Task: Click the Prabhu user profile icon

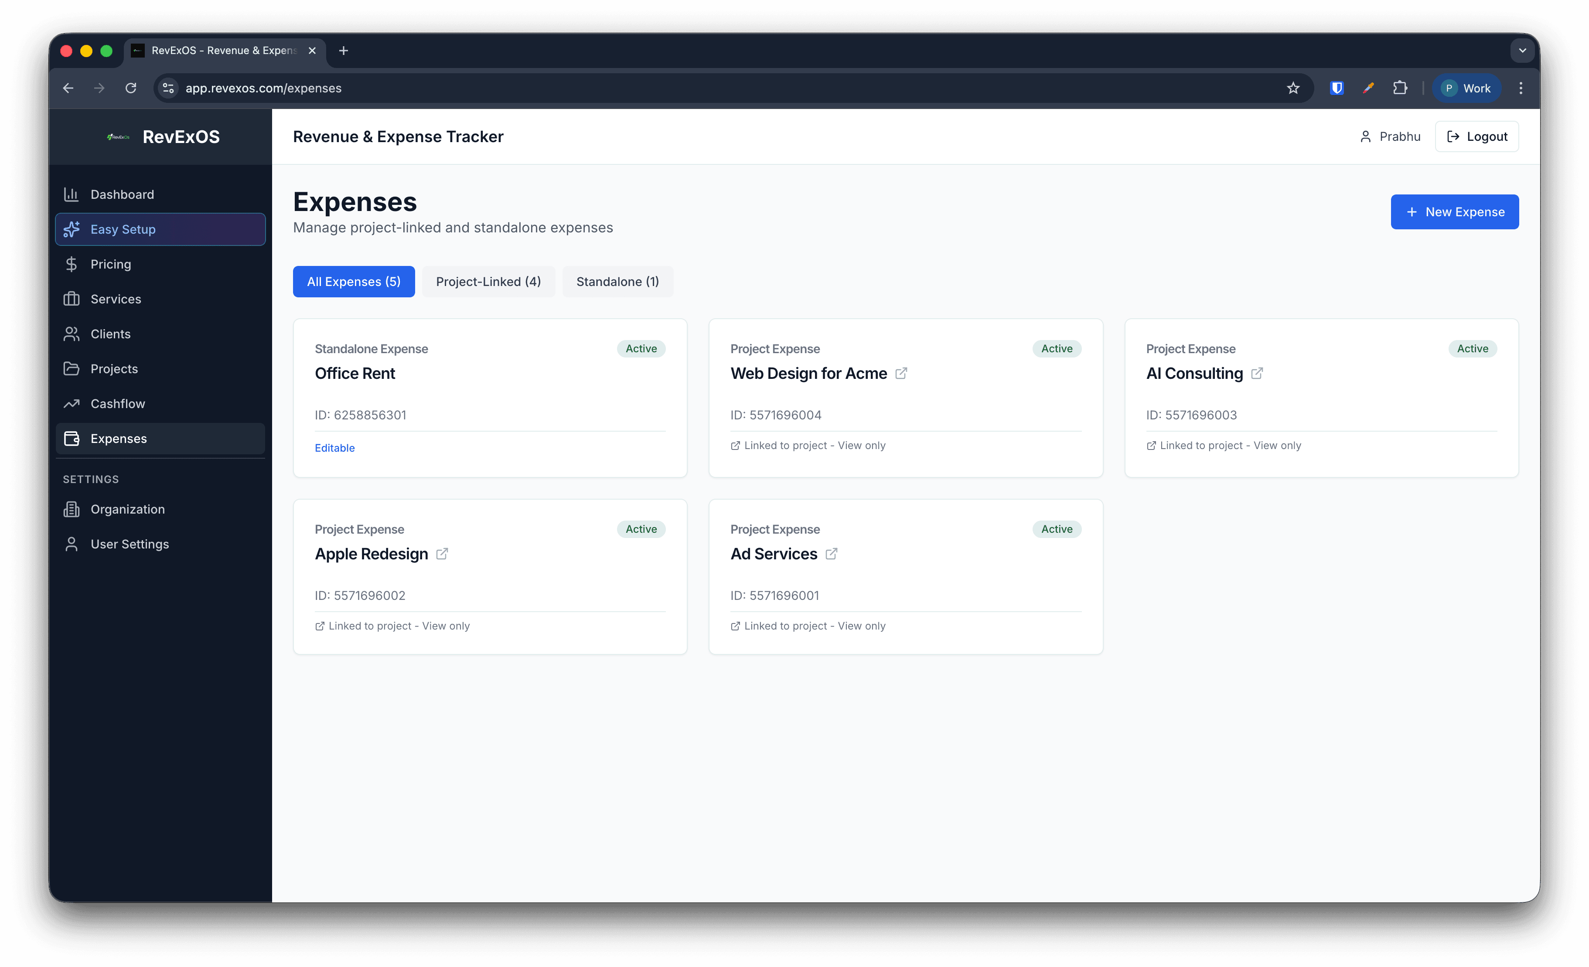Action: (x=1365, y=136)
